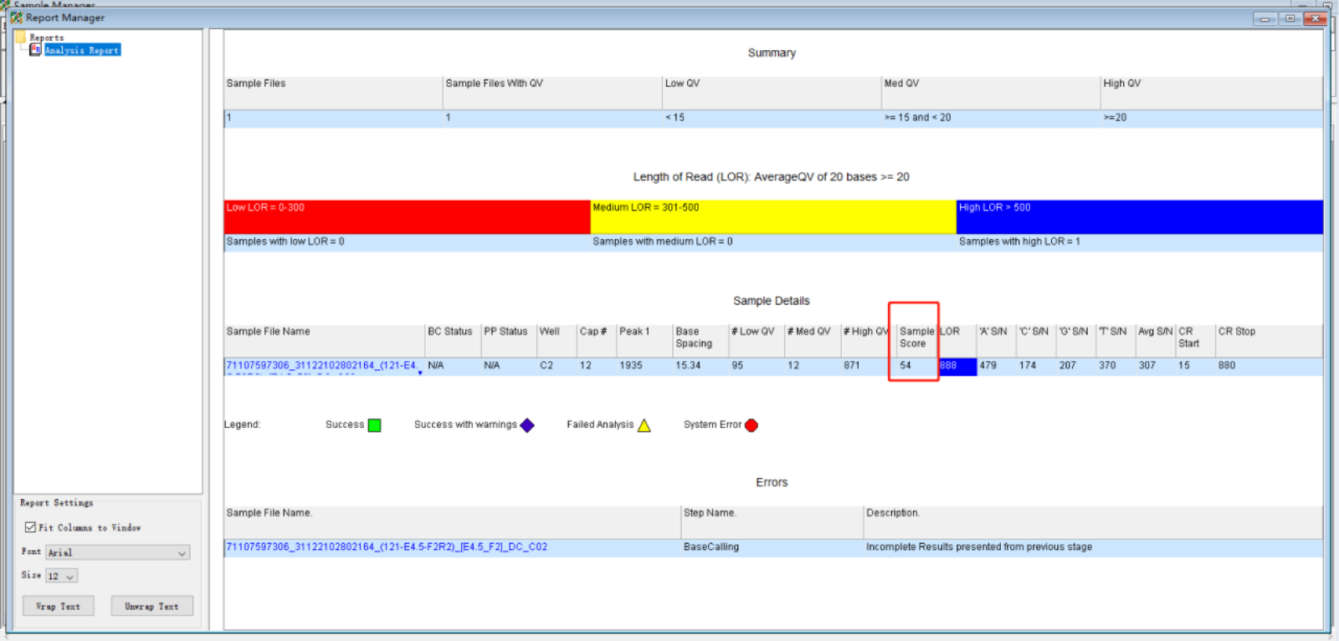Click the red Low LOR bar
This screenshot has width=1339, height=641.
408,217
